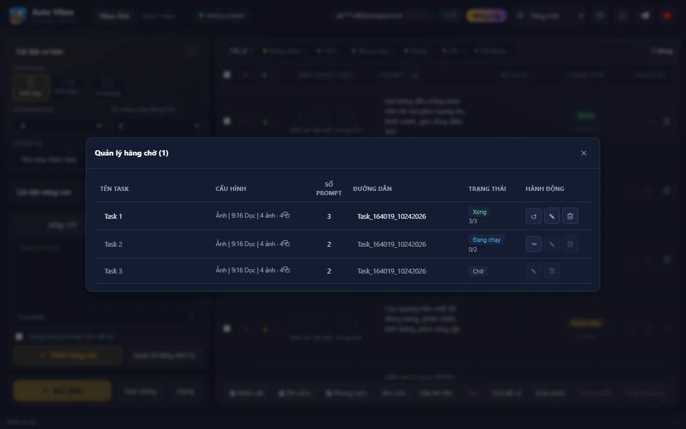Click the first action icon in Task 2's row
This screenshot has width=686, height=429.
(x=534, y=244)
